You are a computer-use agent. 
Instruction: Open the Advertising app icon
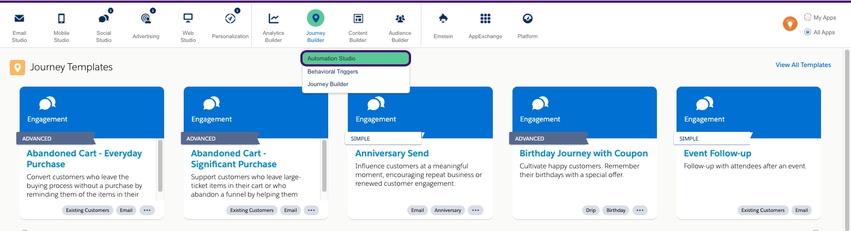146,19
